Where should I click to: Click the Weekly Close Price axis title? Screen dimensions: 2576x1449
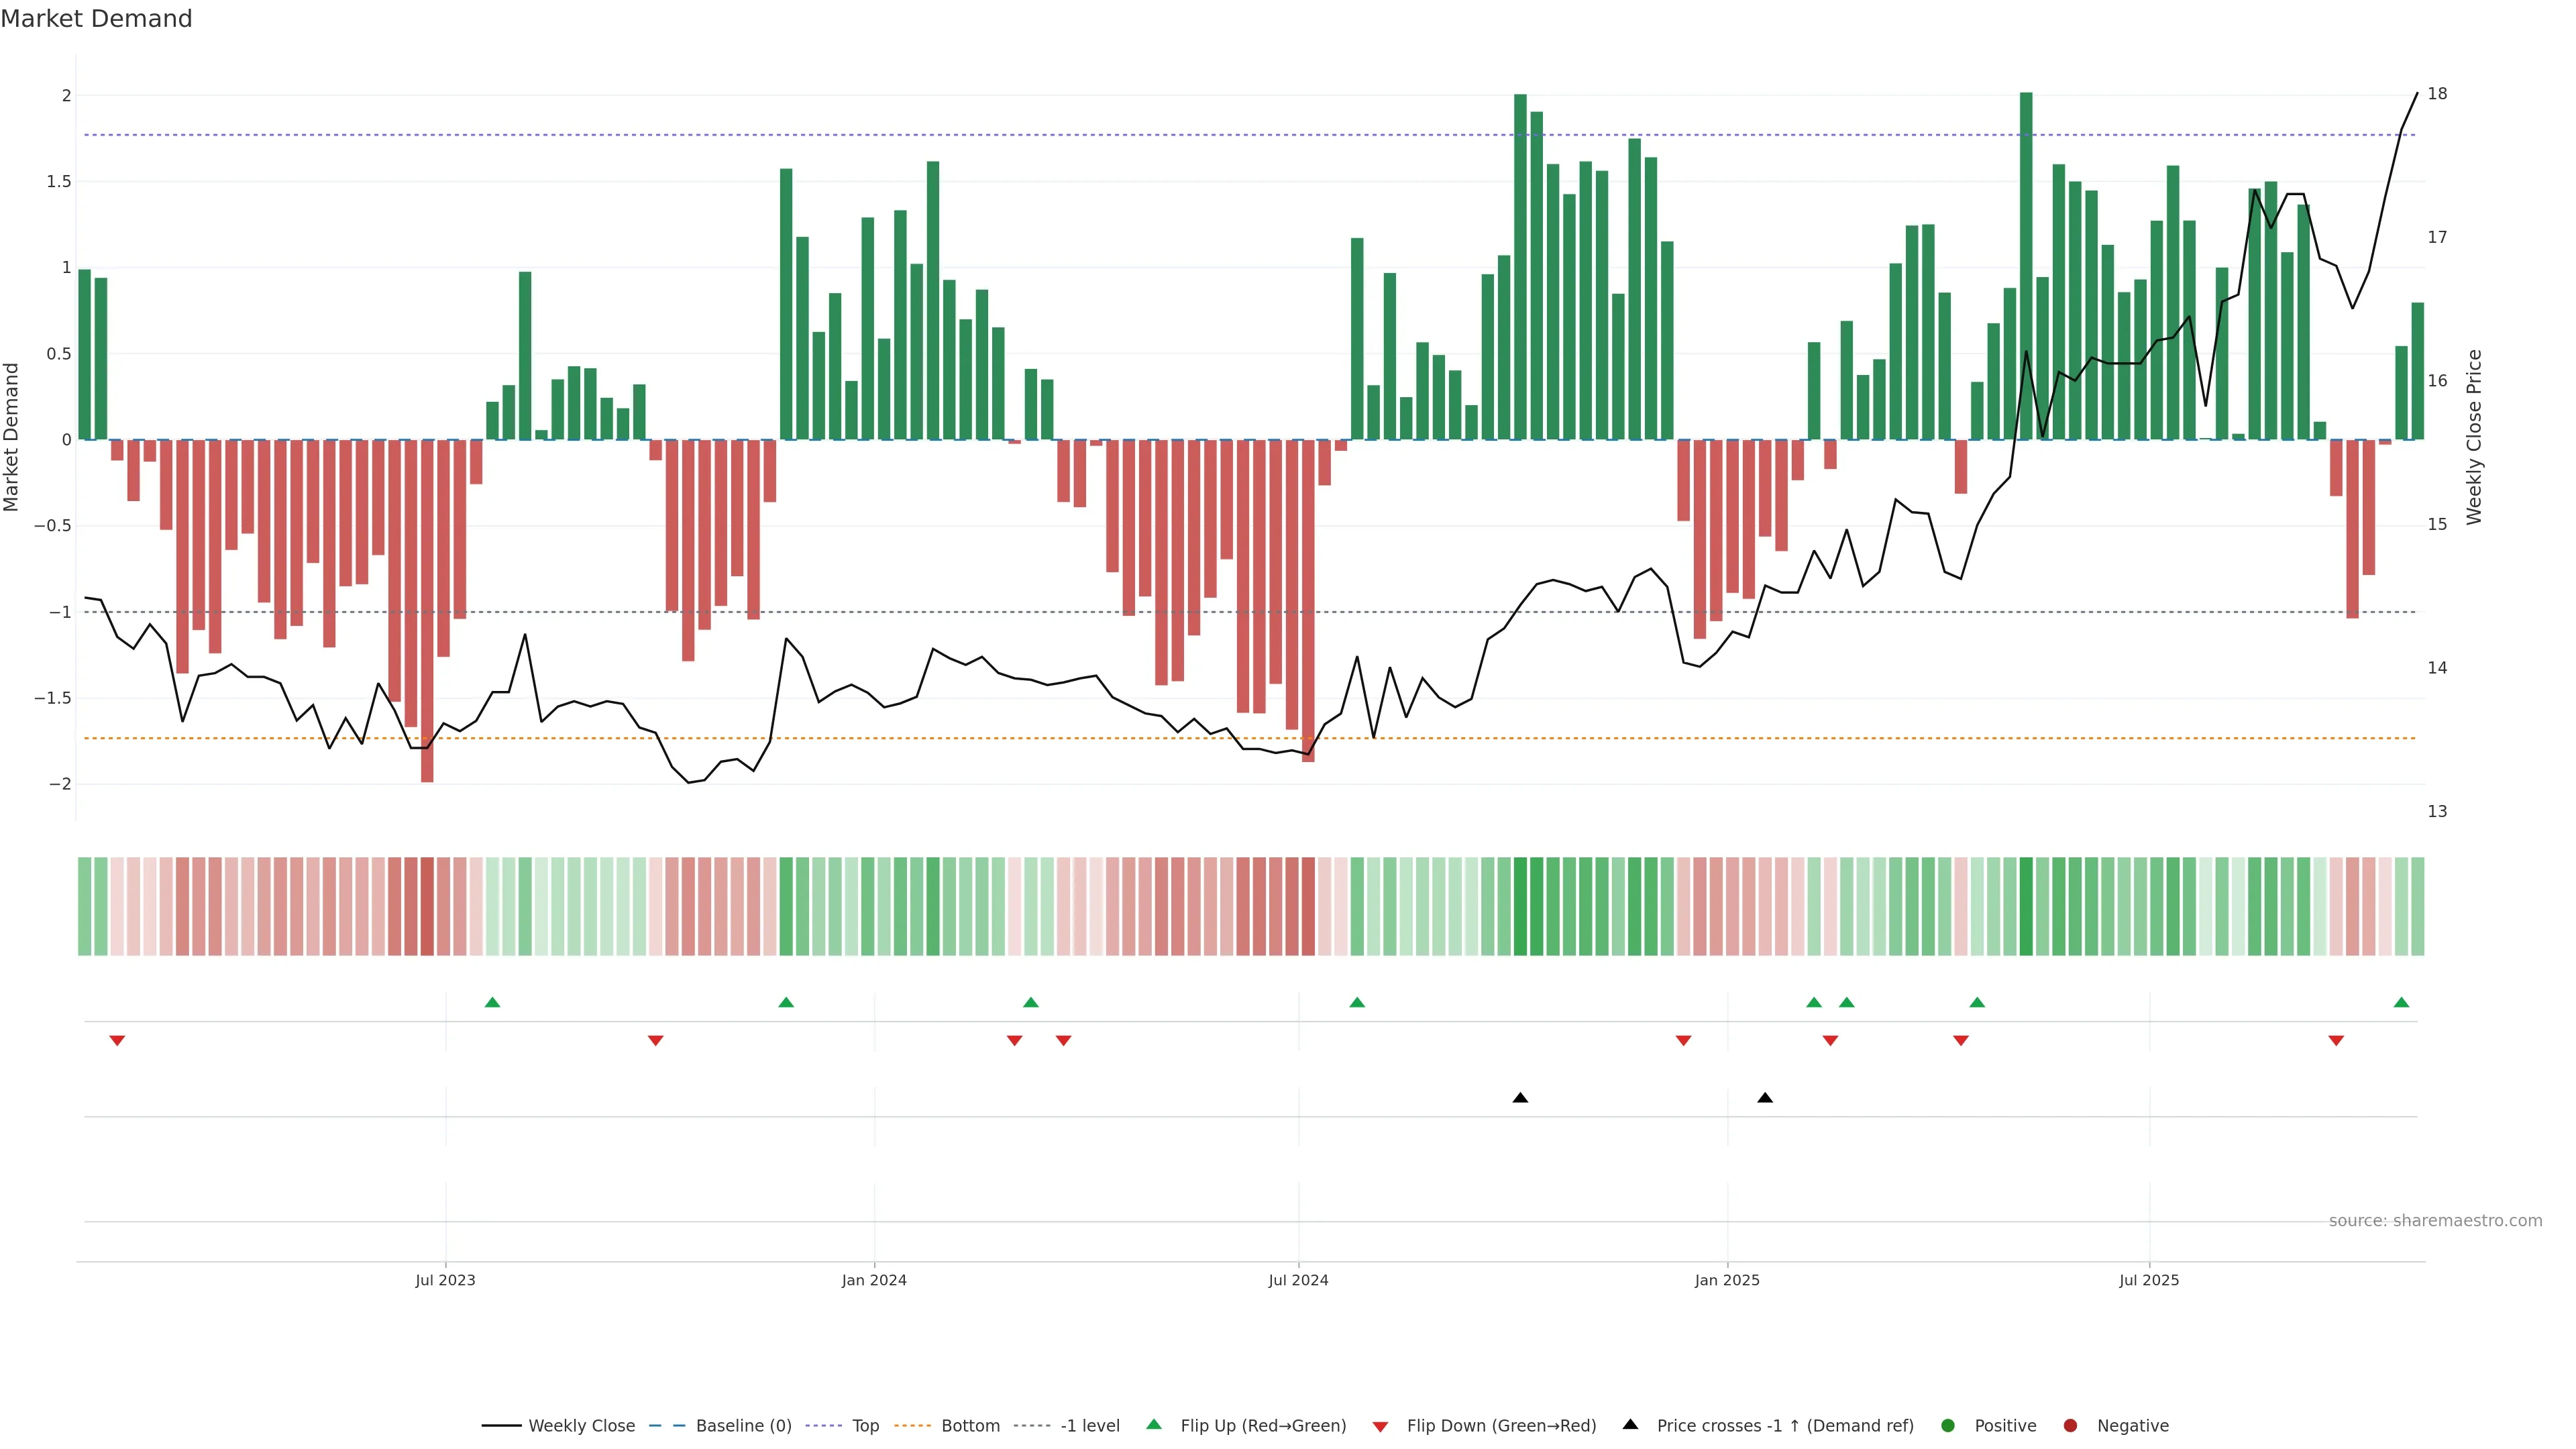click(2474, 437)
